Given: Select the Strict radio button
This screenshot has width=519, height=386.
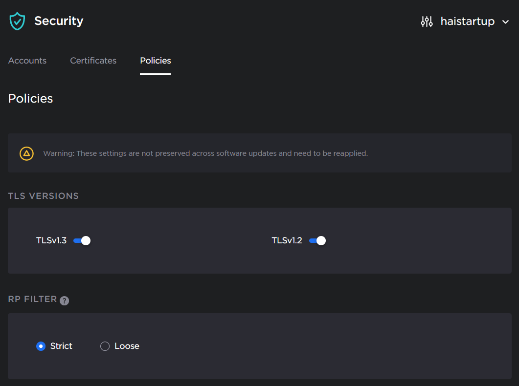Looking at the screenshot, I should (41, 346).
